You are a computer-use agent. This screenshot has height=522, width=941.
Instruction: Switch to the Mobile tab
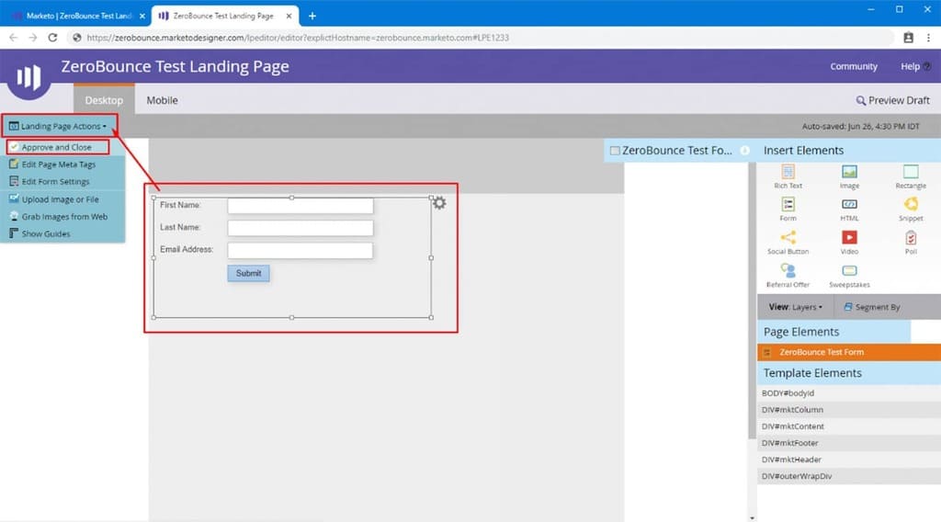coord(162,100)
